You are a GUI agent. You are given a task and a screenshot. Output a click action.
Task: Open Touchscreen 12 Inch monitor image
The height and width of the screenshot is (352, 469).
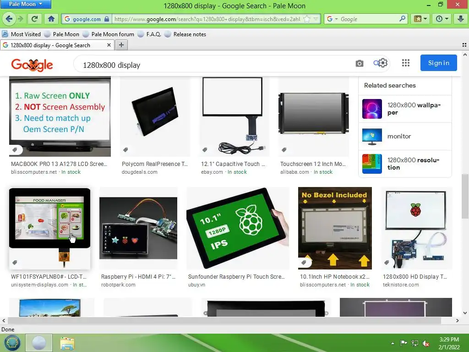[313, 116]
